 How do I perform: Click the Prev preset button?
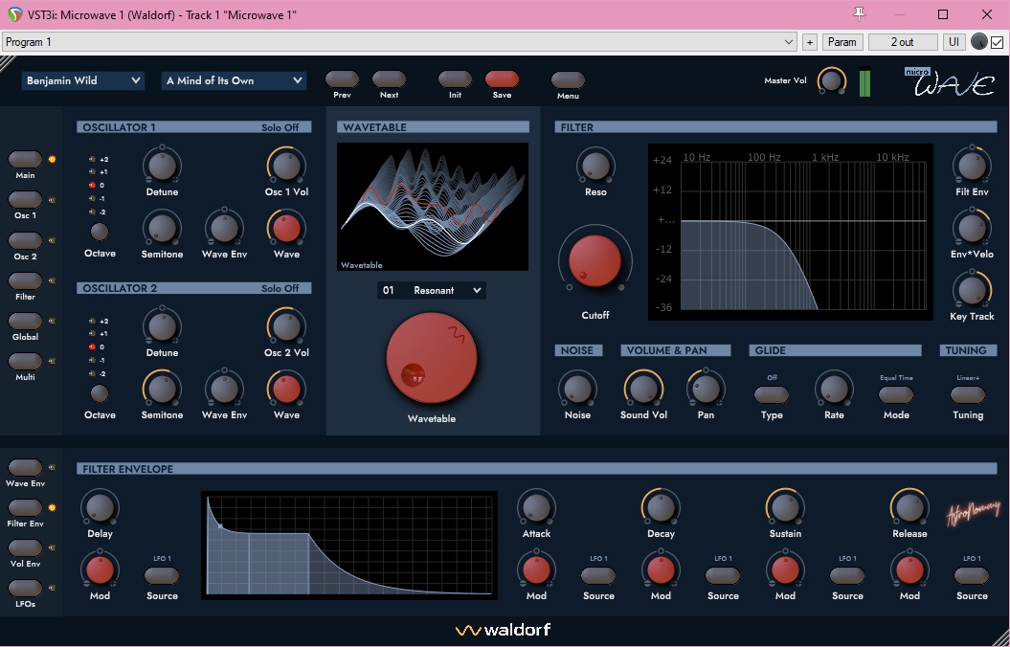(x=342, y=79)
